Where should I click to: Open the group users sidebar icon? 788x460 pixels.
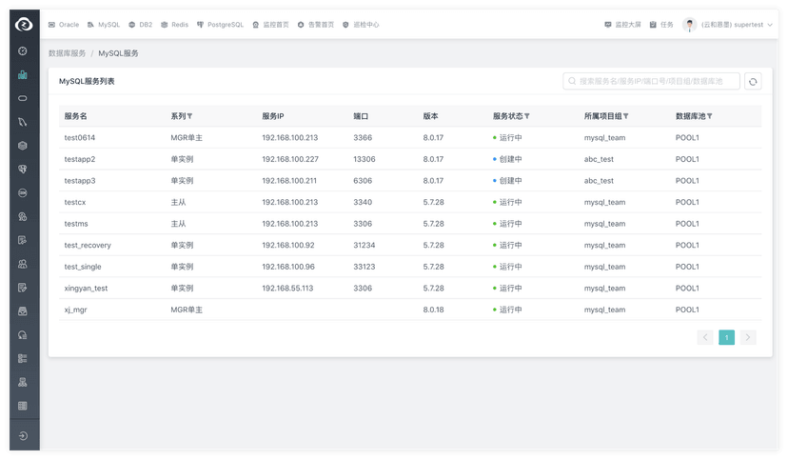pos(23,264)
